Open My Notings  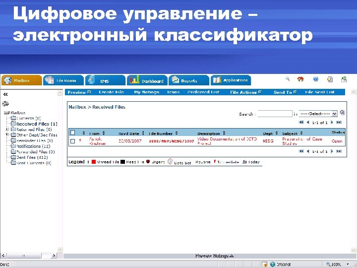(x=147, y=92)
